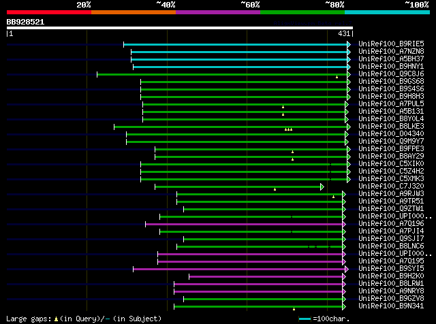The image size is (436, 324).
Task: Click the query end position 431
Action: click(x=344, y=33)
